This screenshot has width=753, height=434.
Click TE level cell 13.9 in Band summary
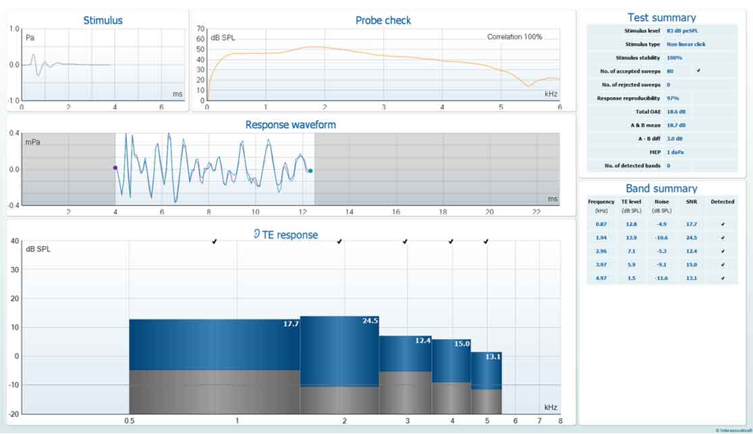point(631,237)
